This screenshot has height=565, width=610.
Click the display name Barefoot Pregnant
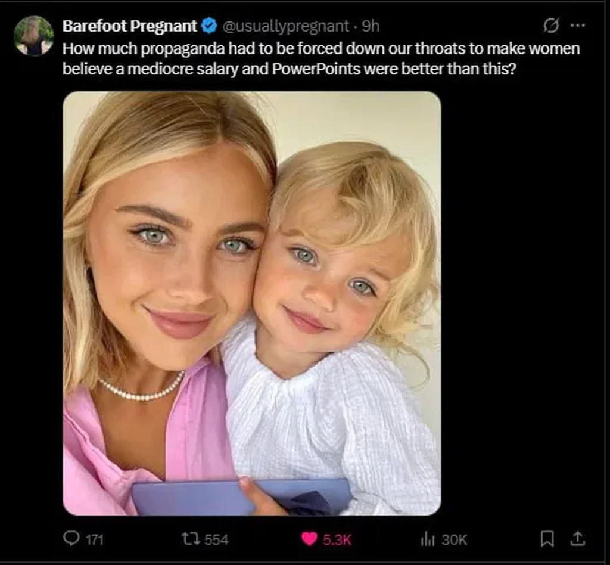click(129, 26)
